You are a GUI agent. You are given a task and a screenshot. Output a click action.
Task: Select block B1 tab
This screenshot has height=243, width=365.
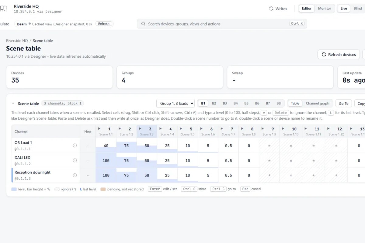coord(203,103)
